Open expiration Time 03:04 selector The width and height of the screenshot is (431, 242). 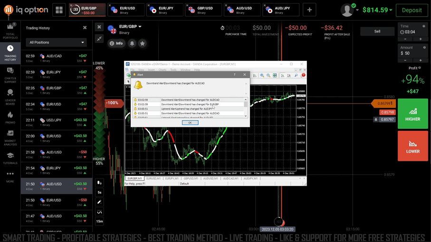413,29
